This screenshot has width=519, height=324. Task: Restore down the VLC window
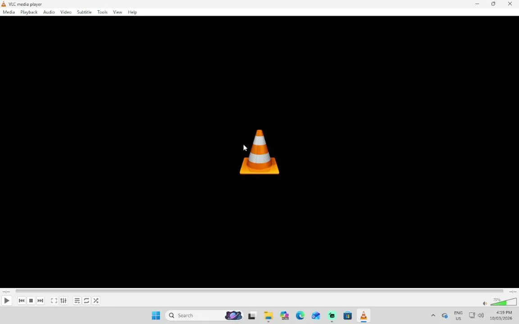(493, 4)
